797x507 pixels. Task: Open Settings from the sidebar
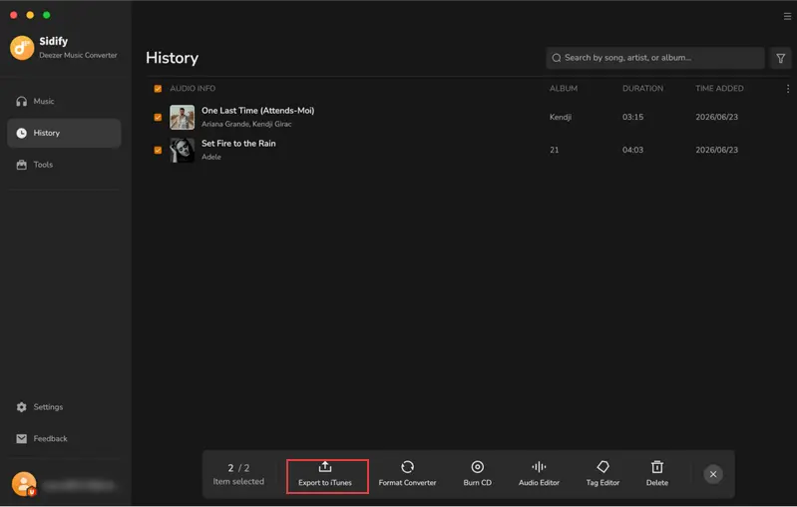pos(64,407)
